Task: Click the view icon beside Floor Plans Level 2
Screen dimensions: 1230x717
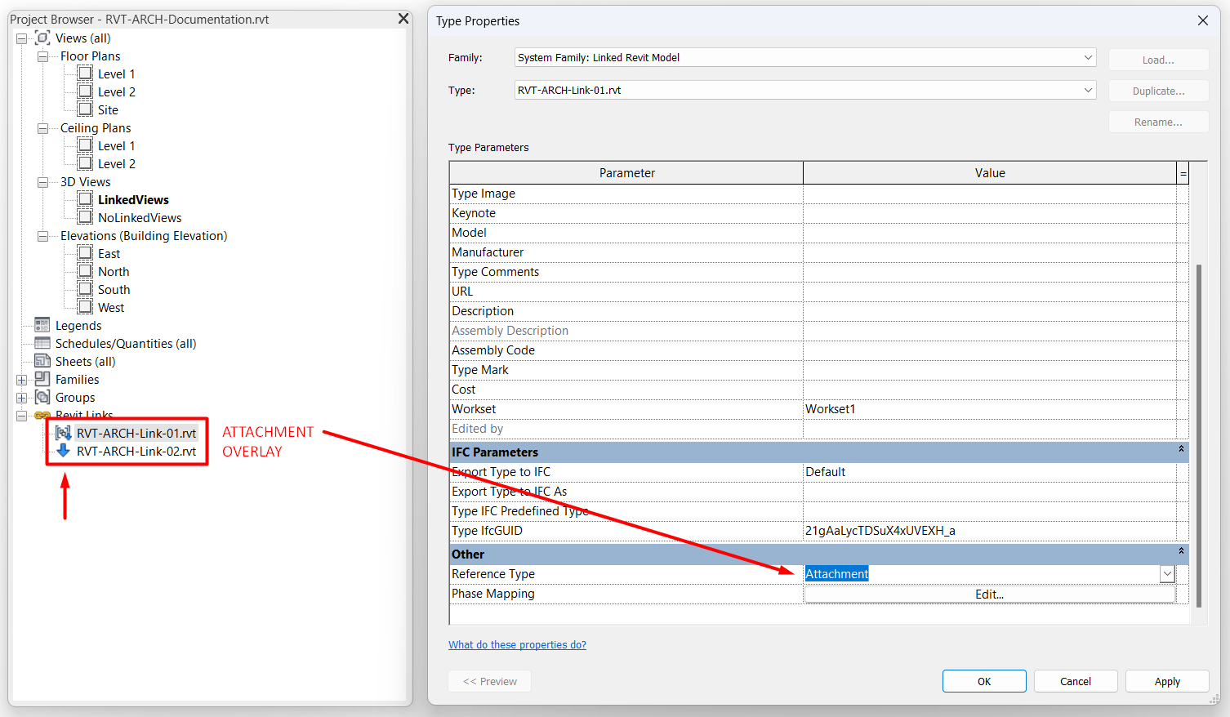Action: 85,91
